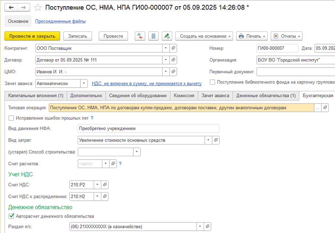The image size is (335, 233).
Task: Click the Дата field
Action: [x=325, y=48]
